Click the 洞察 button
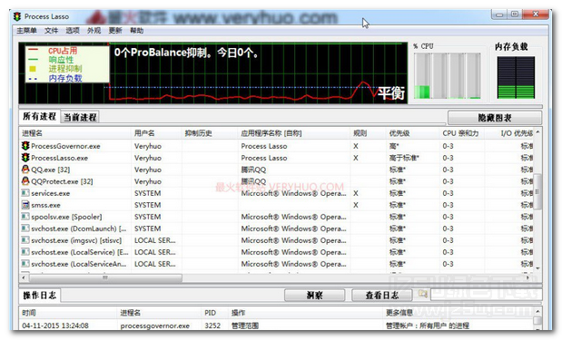The height and width of the screenshot is (340, 562). coord(314,296)
